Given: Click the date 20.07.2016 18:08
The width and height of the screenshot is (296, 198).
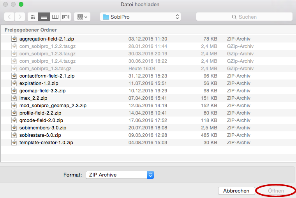Looking at the screenshot, I should coord(148,128).
